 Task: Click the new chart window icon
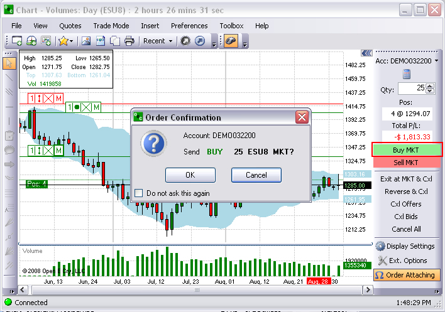coord(17,41)
